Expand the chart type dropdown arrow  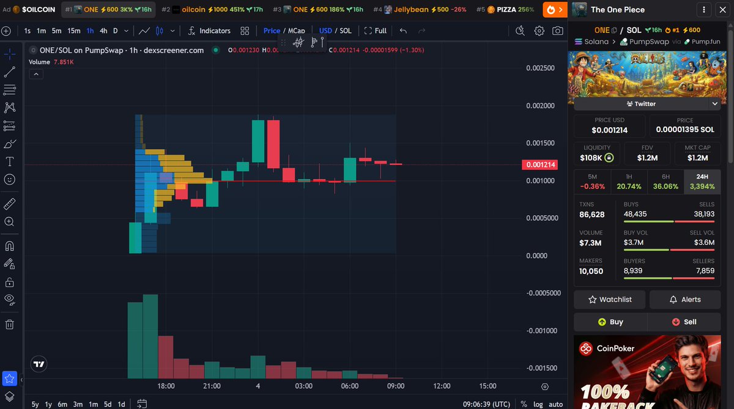(172, 31)
